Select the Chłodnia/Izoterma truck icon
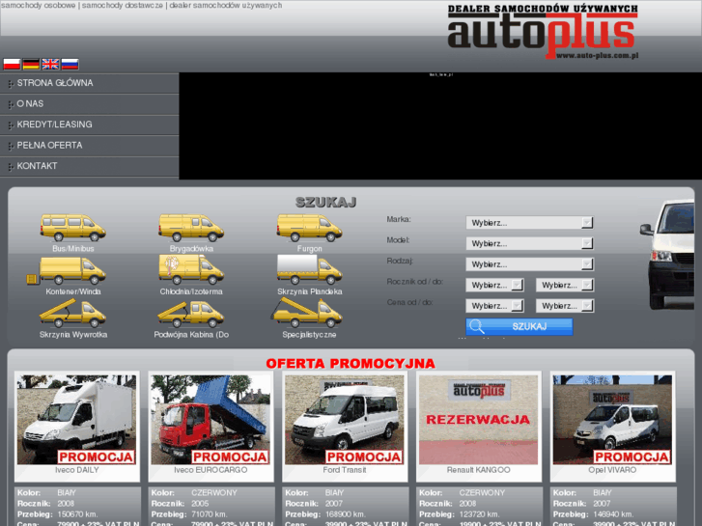The width and height of the screenshot is (702, 526). point(191,270)
